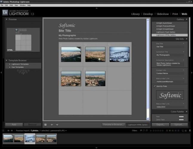This screenshot has width=193, height=149.
Task: Select the third filmstrip thumbnail, blue-toned
Action: pyautogui.click(x=30, y=139)
